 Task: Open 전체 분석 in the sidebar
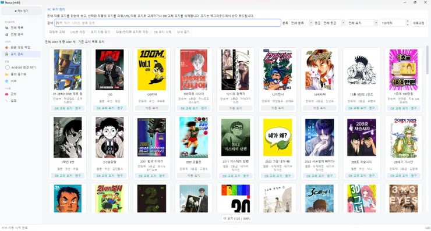point(20,34)
